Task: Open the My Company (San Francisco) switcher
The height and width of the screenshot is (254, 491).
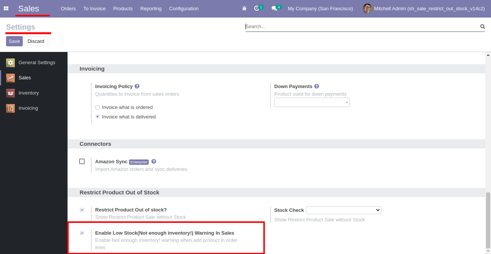Action: click(320, 8)
